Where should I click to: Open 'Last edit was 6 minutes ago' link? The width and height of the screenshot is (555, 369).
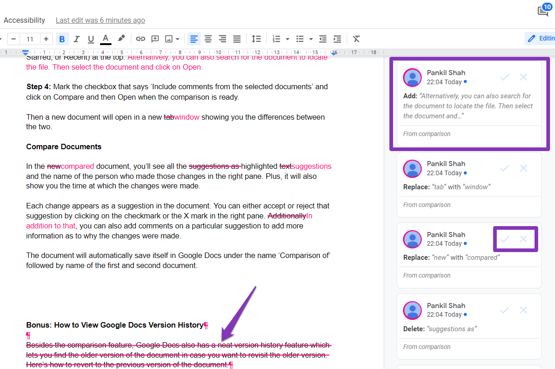pos(100,20)
